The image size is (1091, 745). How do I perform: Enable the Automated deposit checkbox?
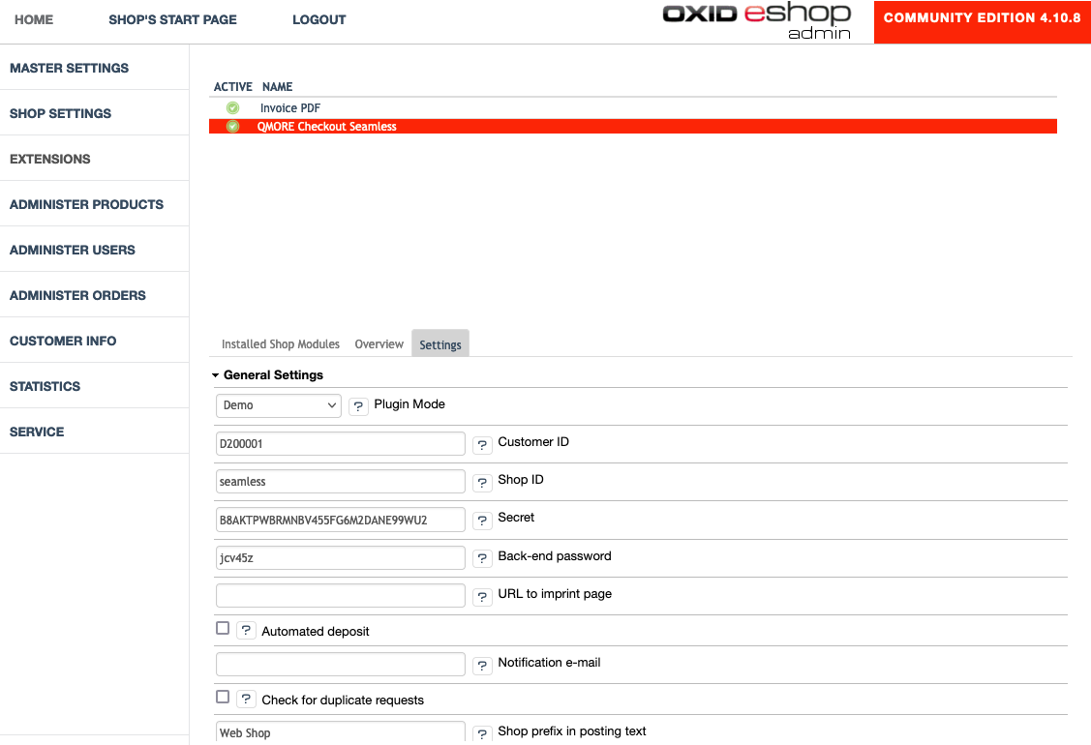tap(223, 628)
